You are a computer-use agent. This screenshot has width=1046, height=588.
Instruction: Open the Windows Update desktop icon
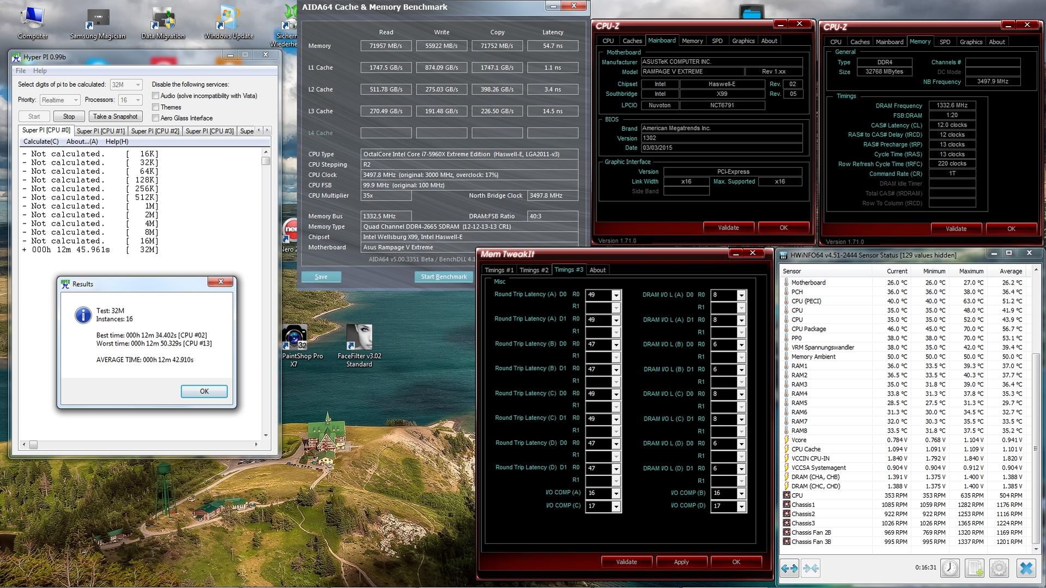tap(228, 22)
